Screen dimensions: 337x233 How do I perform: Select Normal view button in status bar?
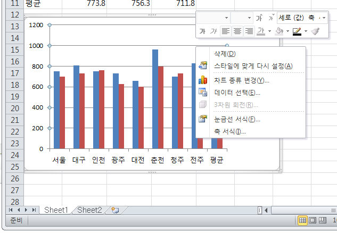(302, 220)
